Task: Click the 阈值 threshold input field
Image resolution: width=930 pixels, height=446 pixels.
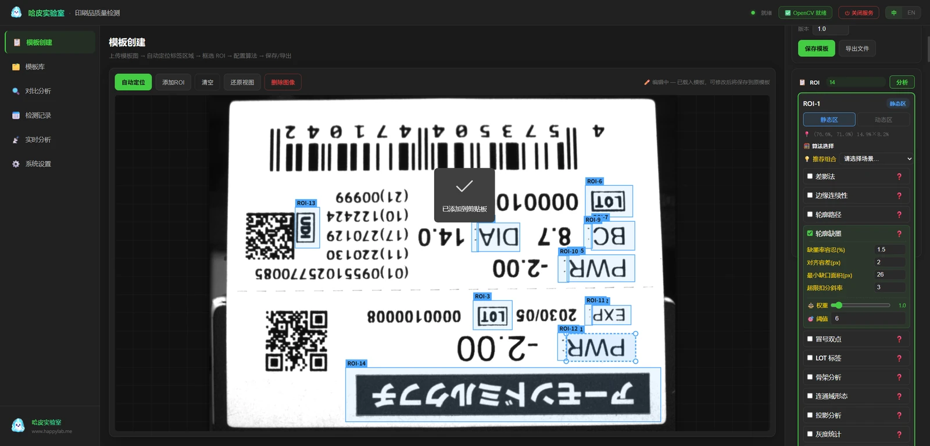Action: (x=868, y=318)
